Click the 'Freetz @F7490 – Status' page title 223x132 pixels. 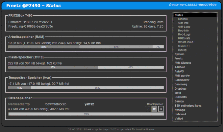(x=34, y=6)
